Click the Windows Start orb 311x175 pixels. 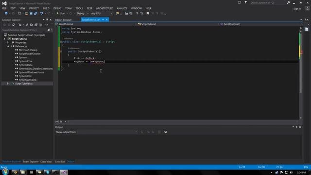tap(5, 172)
